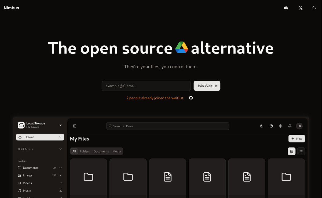Click the New button
The height and width of the screenshot is (198, 322).
coord(297,139)
